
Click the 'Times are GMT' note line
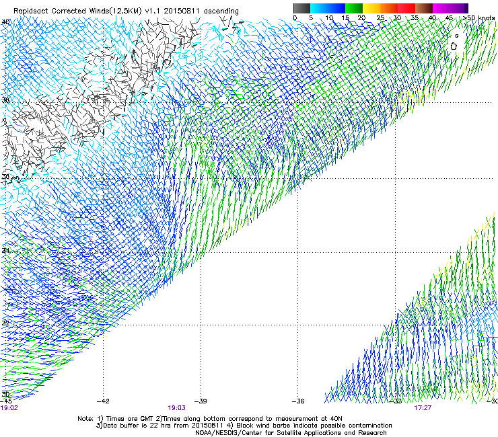[210, 419]
